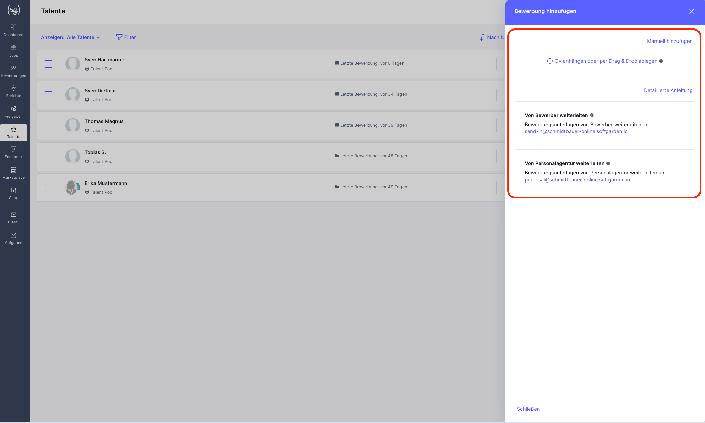Click Talent Pool icon under Sven Dietmar
This screenshot has width=705, height=423.
click(87, 100)
